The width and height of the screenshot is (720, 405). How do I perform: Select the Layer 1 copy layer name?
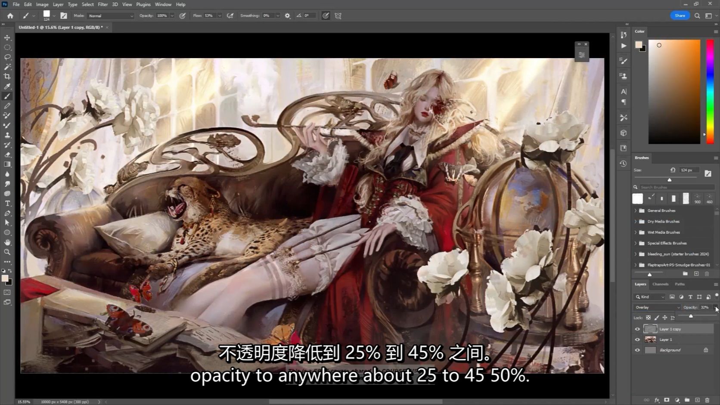click(x=670, y=329)
